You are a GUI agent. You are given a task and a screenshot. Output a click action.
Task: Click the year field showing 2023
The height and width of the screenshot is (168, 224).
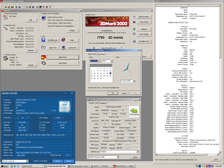pyautogui.click(x=106, y=61)
